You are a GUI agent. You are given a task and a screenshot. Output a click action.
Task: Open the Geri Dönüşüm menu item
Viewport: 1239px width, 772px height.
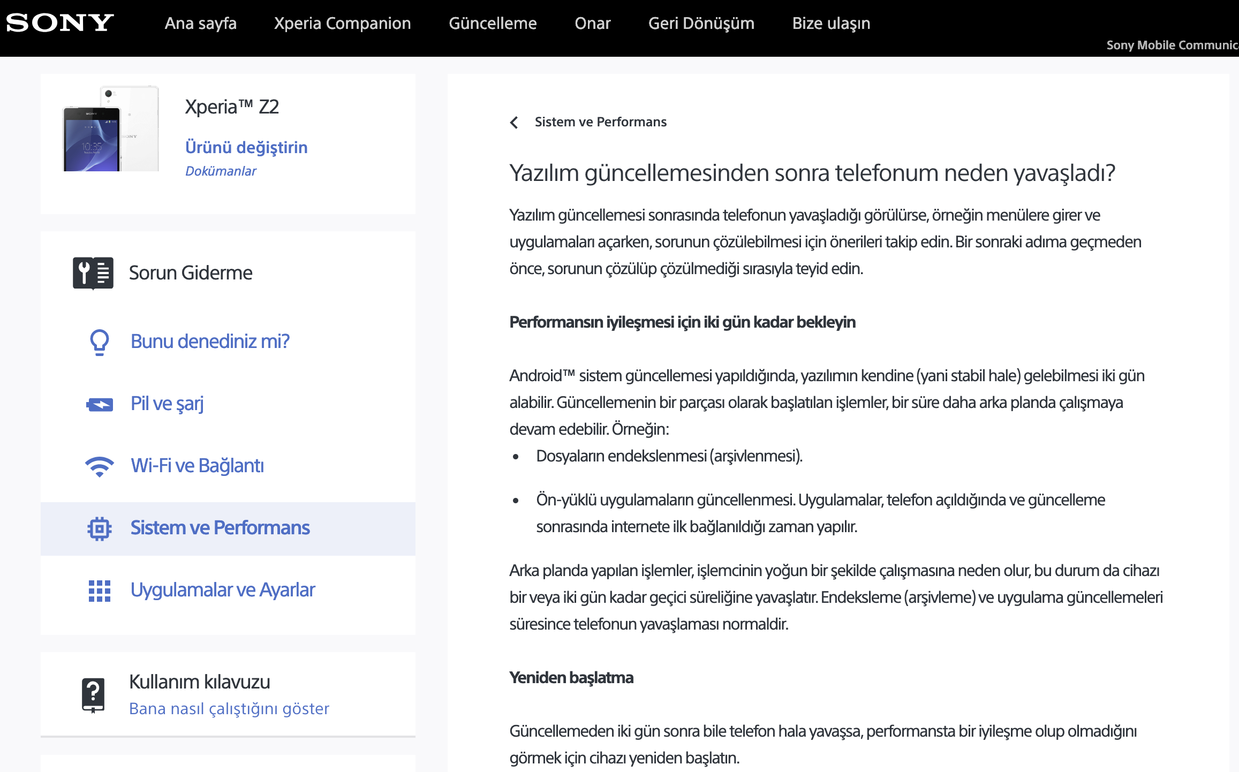(701, 24)
